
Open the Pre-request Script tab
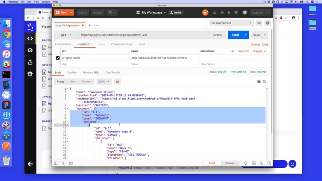coord(122,44)
